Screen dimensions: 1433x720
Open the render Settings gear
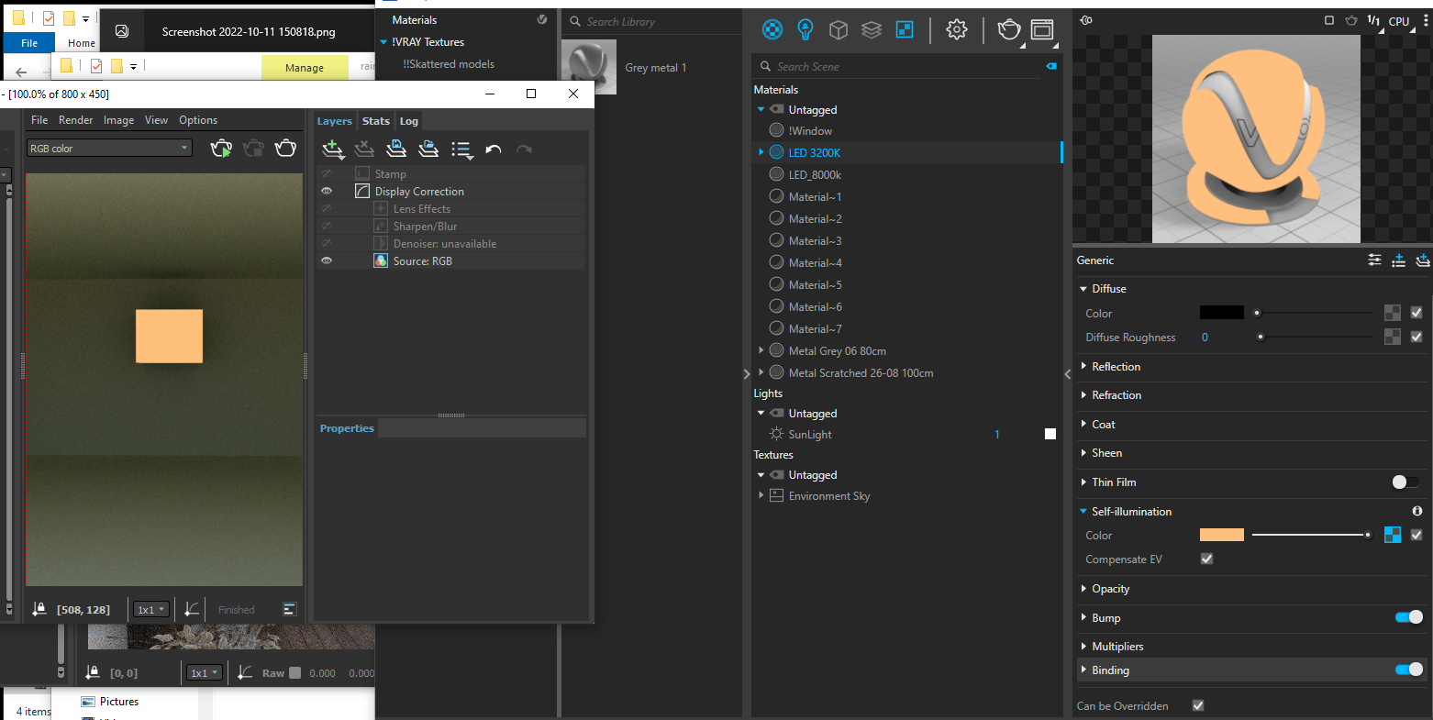(x=957, y=29)
